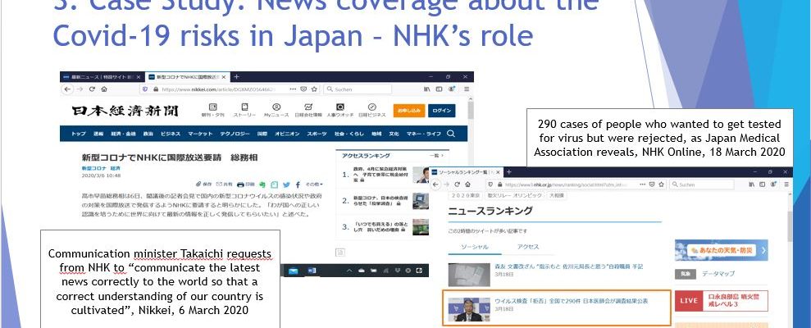
Task: Click NHK page vertical scrollbar
Action: (x=790, y=228)
